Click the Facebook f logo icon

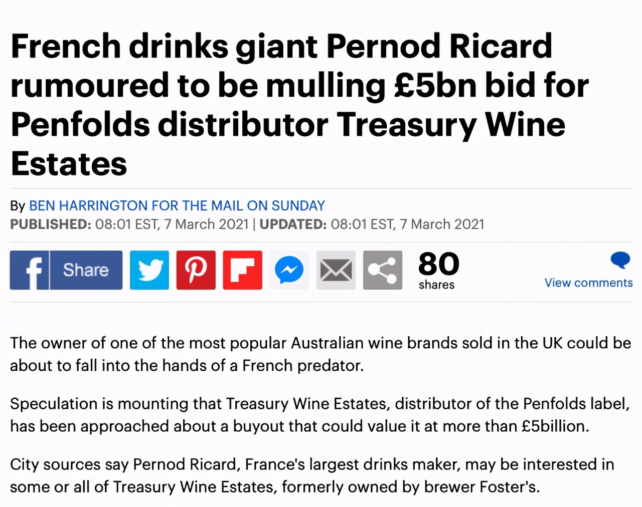[29, 270]
